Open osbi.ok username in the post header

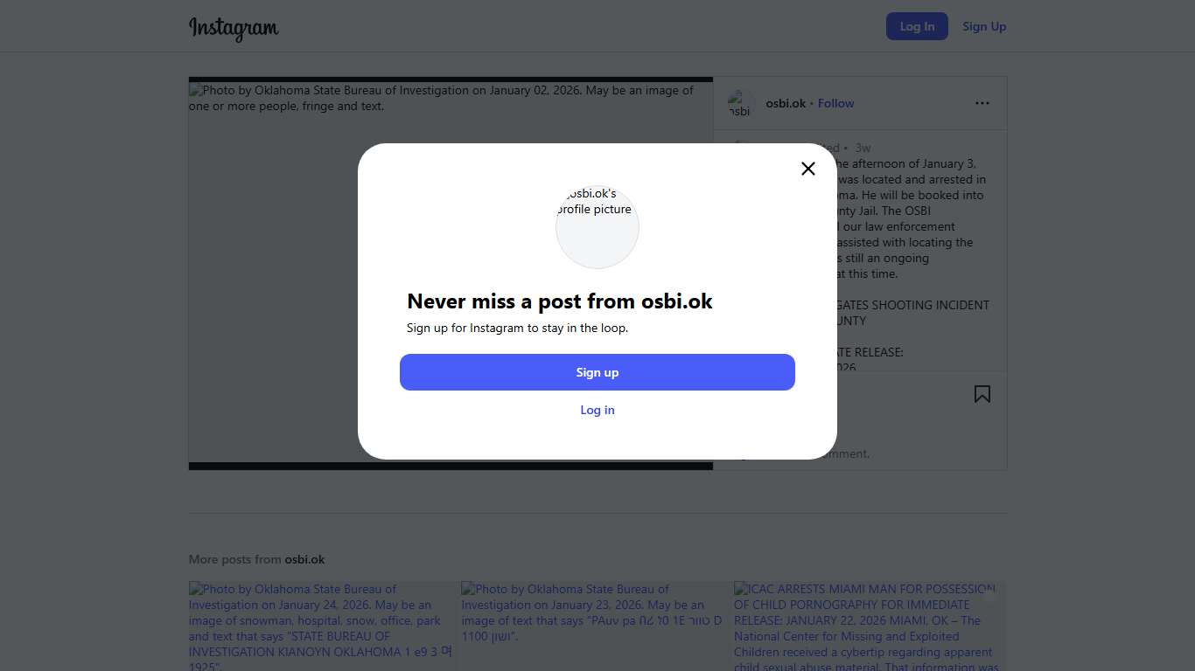[786, 103]
